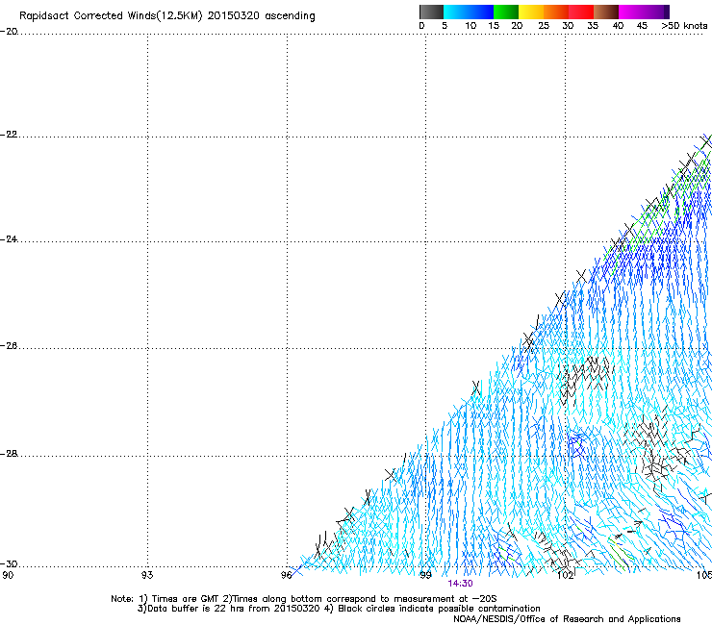Click the '102' longitude axis label
This screenshot has height=625, width=712.
(x=565, y=575)
